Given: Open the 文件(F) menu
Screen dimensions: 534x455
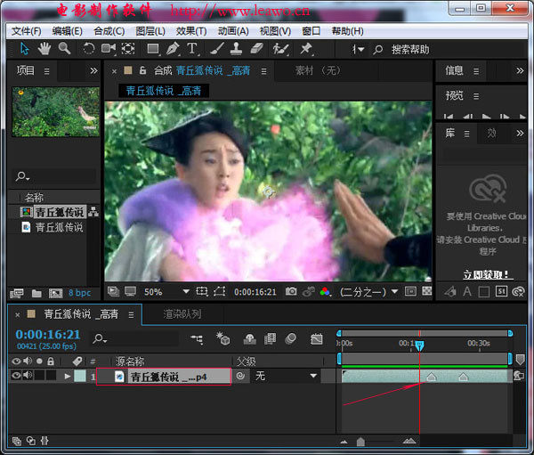Looking at the screenshot, I should [x=26, y=31].
